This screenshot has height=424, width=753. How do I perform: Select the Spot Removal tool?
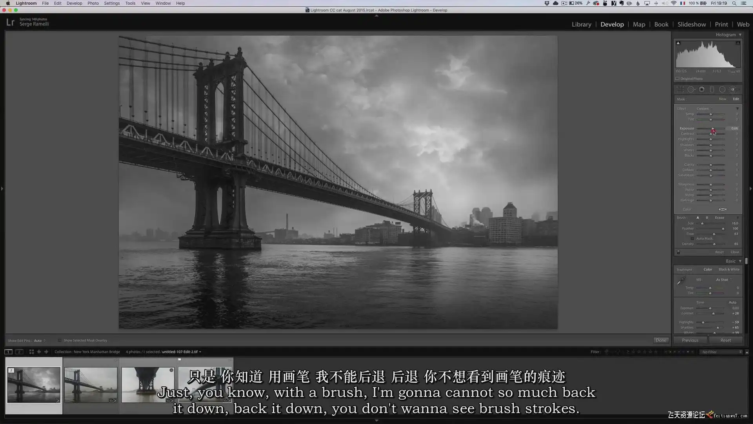click(x=691, y=90)
